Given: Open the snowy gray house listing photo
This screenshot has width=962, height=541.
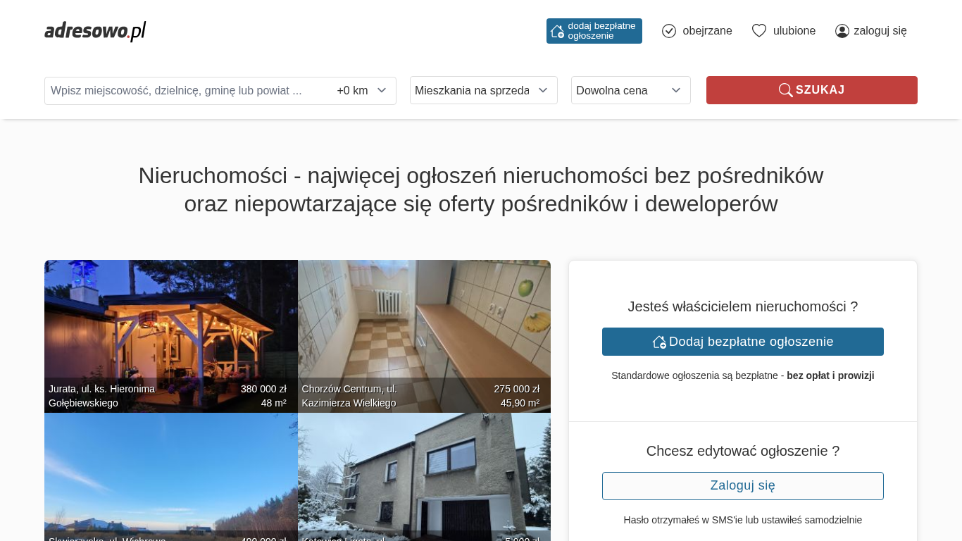Looking at the screenshot, I should (424, 472).
